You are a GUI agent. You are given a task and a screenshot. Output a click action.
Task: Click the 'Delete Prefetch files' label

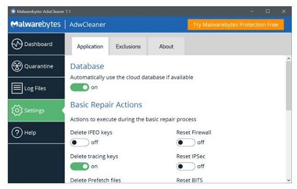[x=95, y=180]
